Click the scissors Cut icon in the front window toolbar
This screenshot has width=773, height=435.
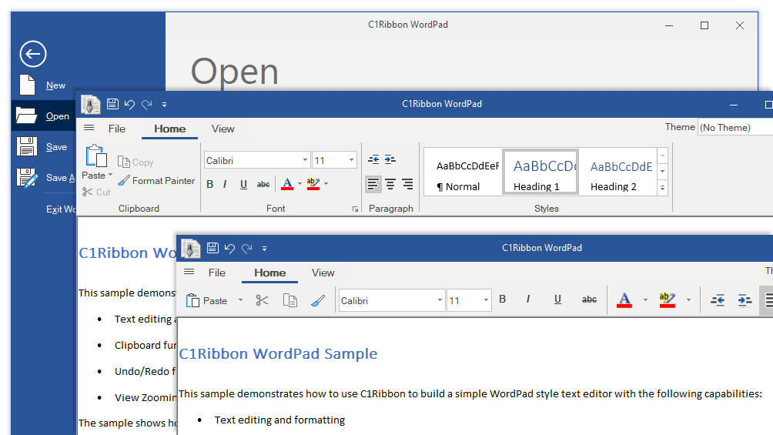(263, 300)
